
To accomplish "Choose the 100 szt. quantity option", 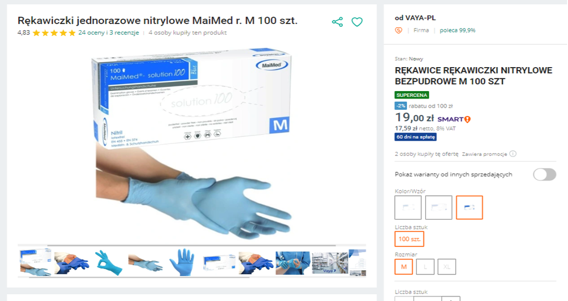I will point(409,239).
